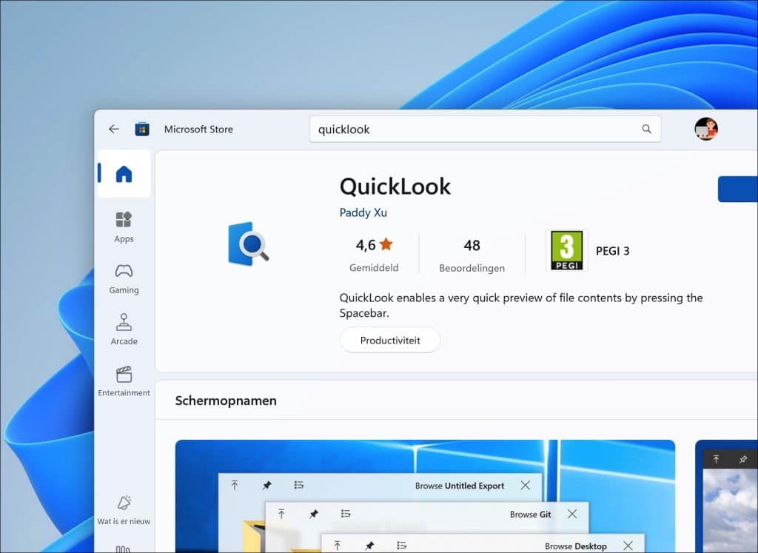The image size is (758, 553).
Task: Open the Arcade section
Action: click(124, 329)
